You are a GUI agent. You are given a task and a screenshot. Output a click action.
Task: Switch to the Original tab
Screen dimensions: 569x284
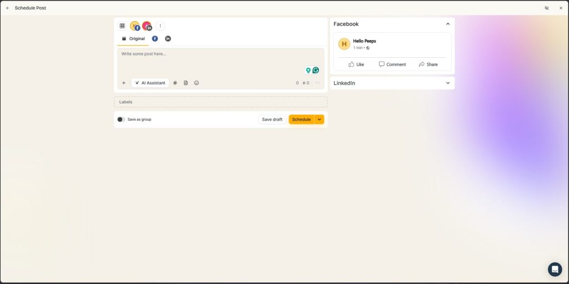133,38
